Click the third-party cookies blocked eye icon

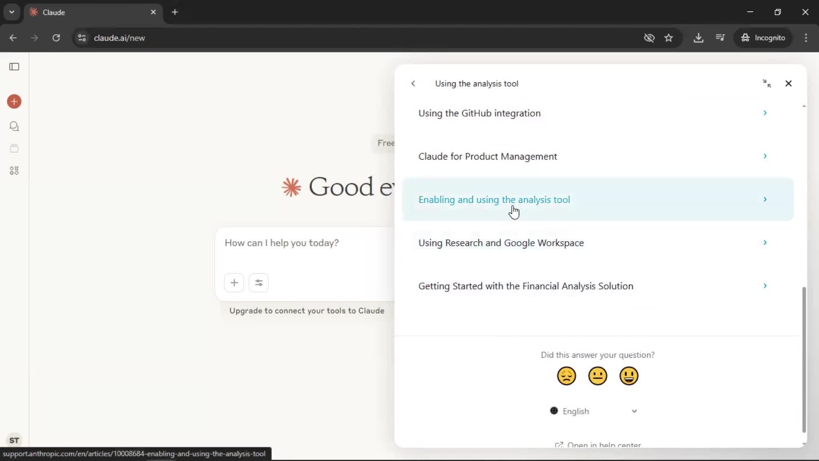[x=649, y=38]
